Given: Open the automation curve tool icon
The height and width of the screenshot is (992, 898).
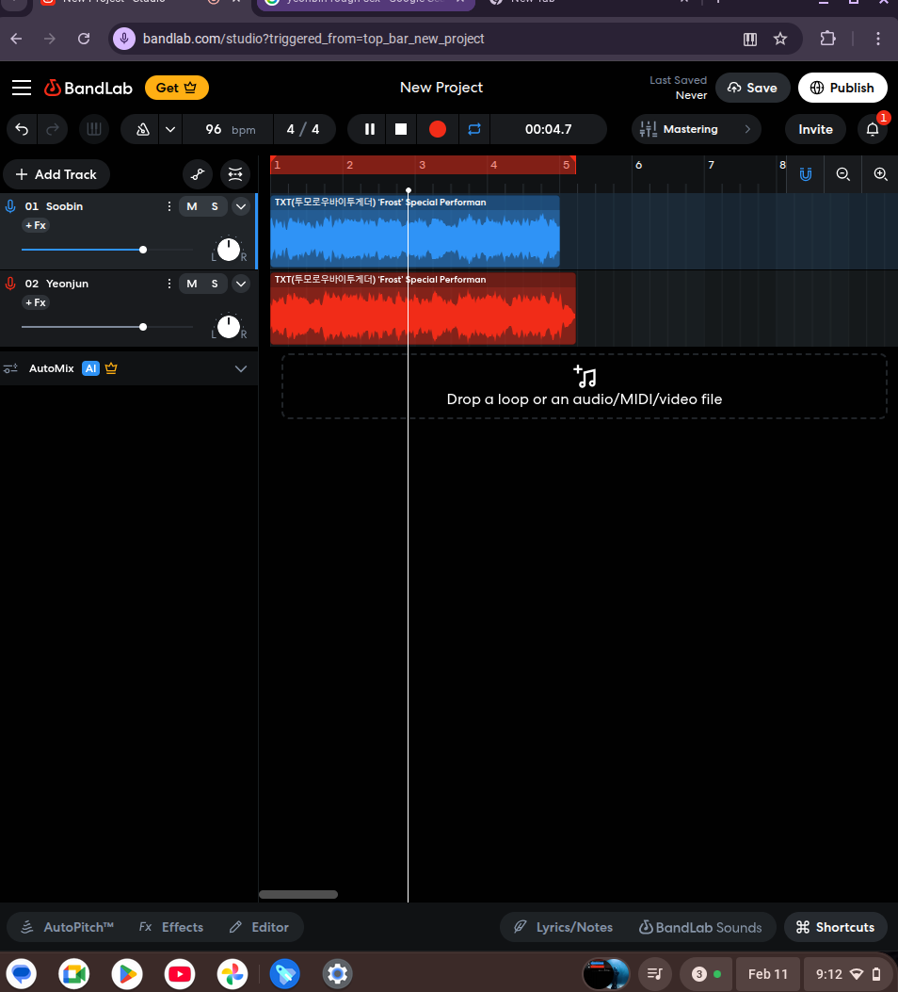Looking at the screenshot, I should pos(197,174).
